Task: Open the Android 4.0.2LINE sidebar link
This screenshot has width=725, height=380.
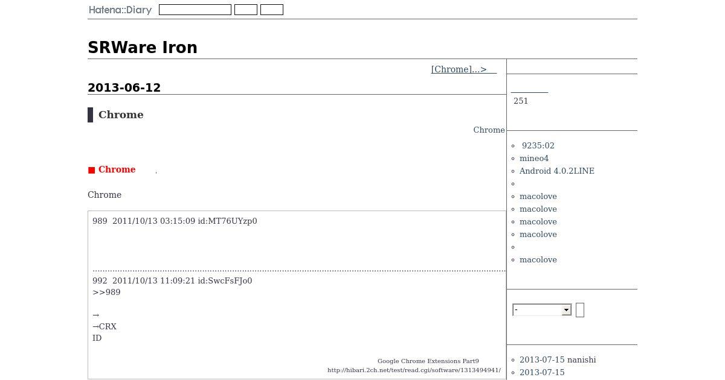Action: [x=556, y=171]
